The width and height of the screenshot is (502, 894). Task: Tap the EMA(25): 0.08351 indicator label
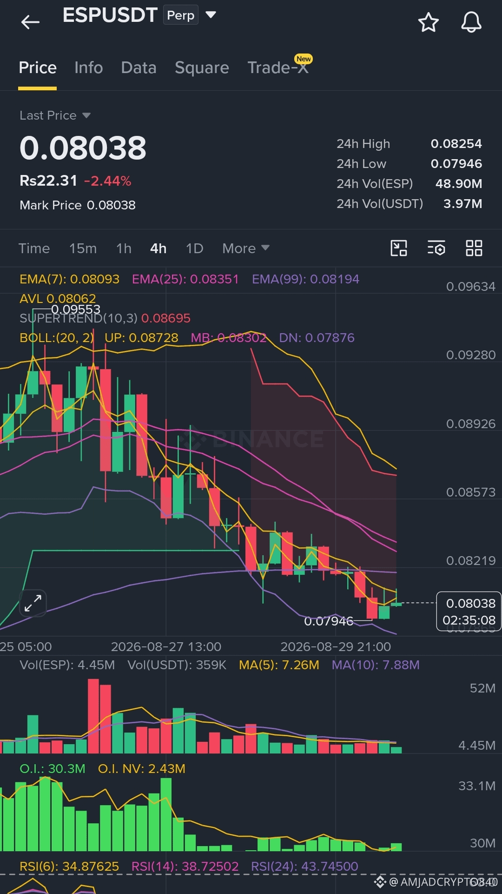[x=185, y=279]
